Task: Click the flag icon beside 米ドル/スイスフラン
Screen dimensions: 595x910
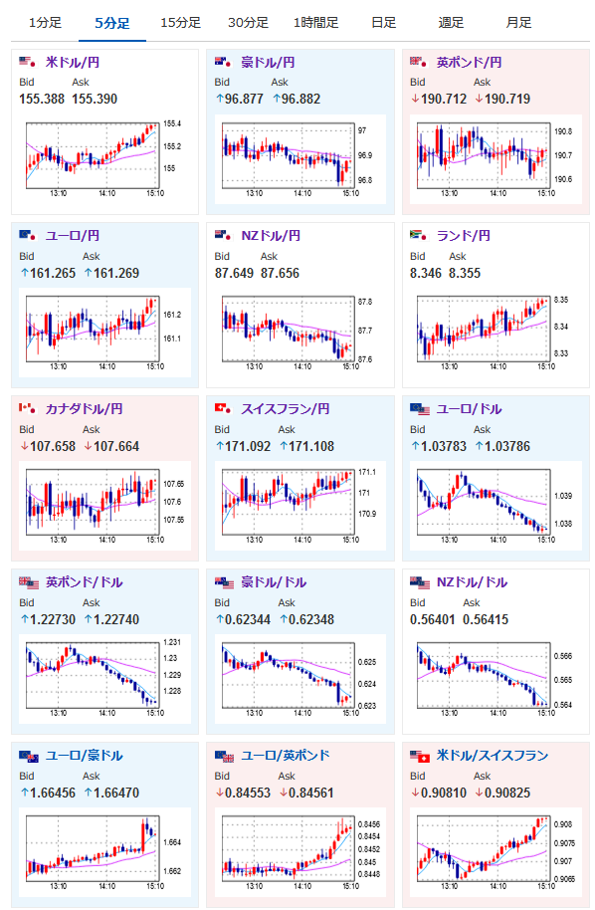Action: pyautogui.click(x=420, y=757)
